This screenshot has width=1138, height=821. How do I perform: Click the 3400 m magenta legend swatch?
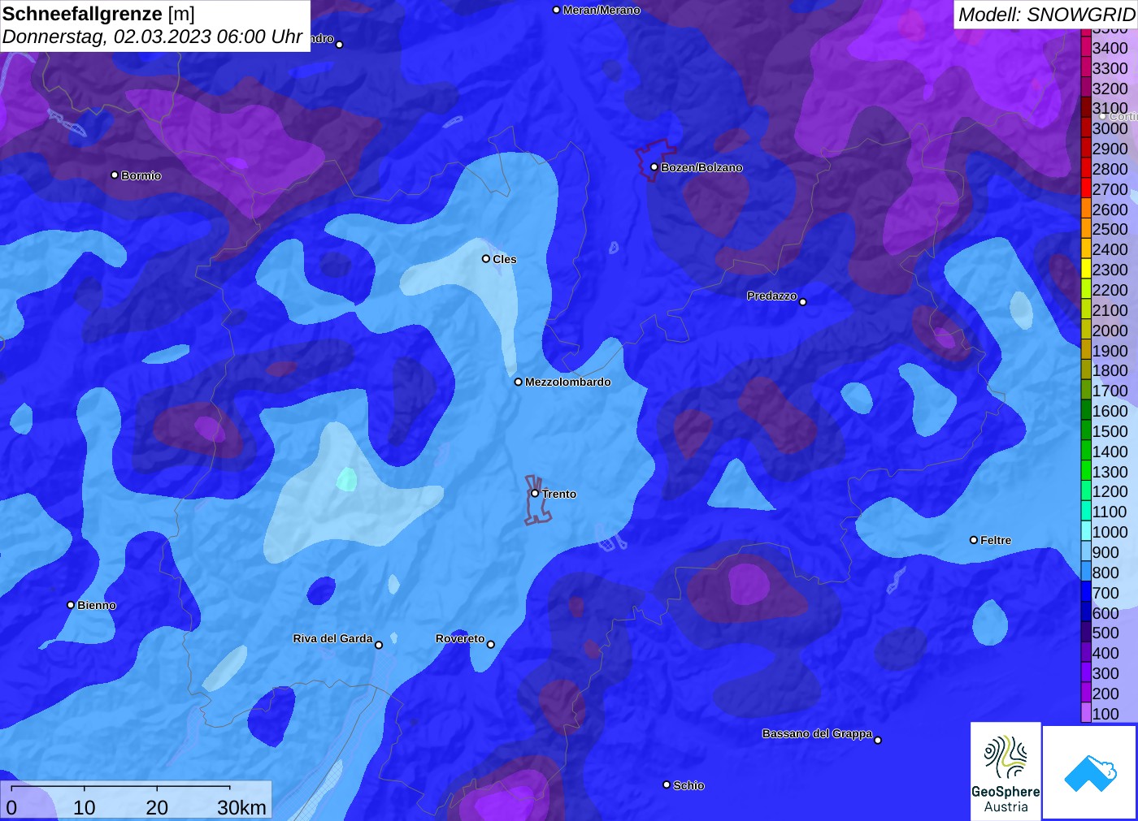tap(1086, 48)
